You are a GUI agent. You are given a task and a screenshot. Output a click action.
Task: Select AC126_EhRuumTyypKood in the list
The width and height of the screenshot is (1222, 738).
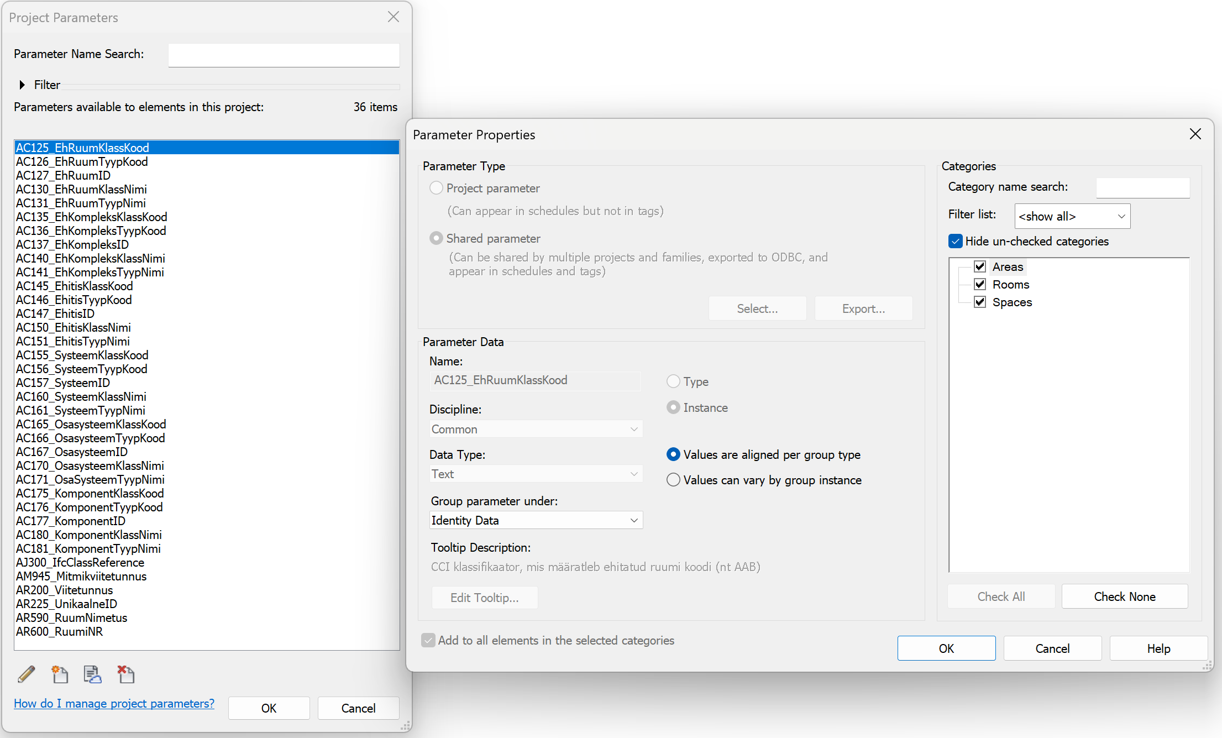click(207, 161)
